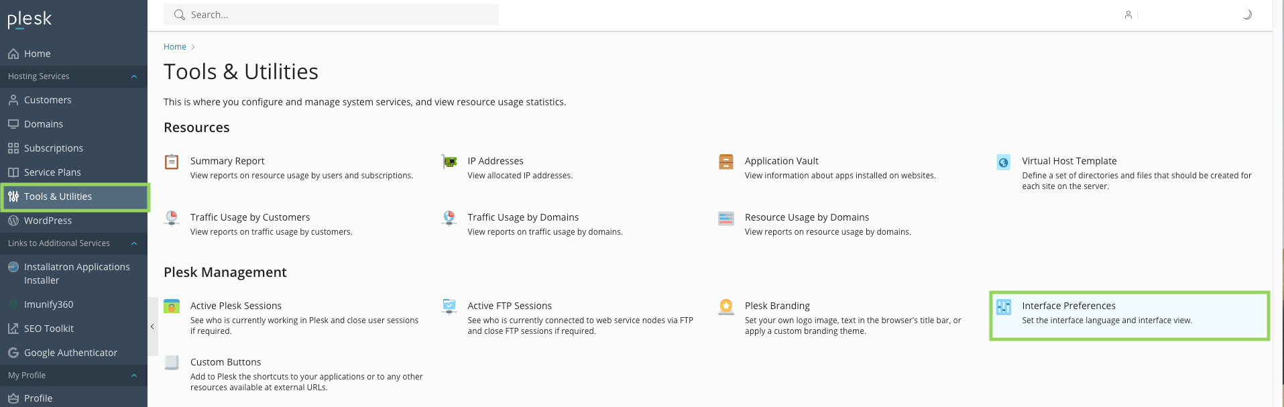Open the Plesk Branding badge icon
Image resolution: width=1284 pixels, height=407 pixels.
(726, 306)
